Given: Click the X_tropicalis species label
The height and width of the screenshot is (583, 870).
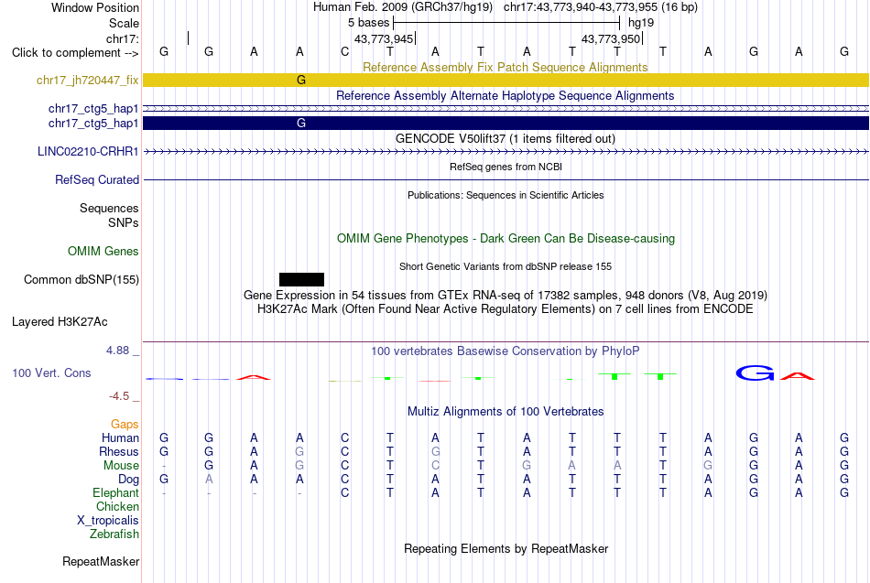Looking at the screenshot, I should (108, 521).
